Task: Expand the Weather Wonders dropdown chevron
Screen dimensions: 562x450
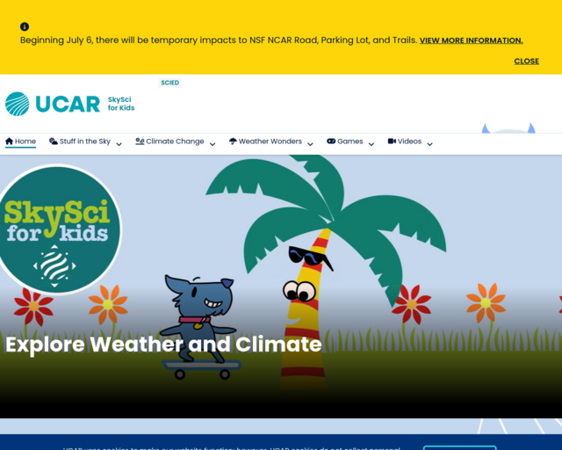Action: (310, 144)
